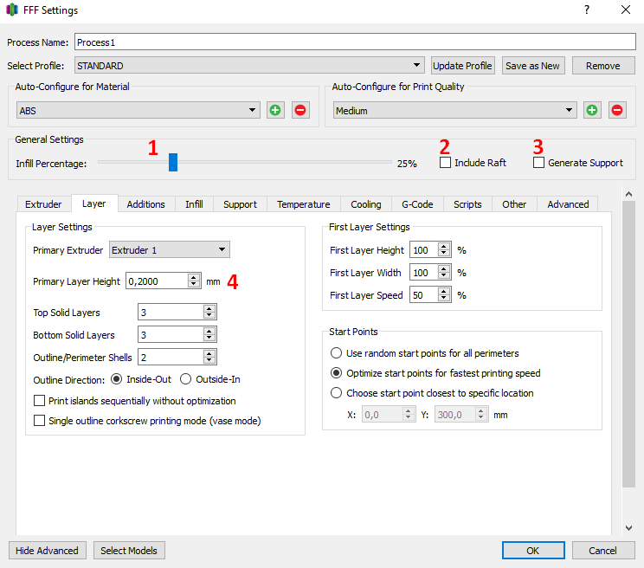Open the Support tab

(x=240, y=204)
